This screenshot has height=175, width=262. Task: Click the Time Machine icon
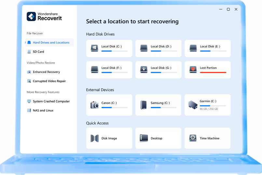[x=193, y=138]
